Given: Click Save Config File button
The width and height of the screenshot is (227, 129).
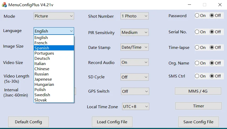Looking at the screenshot, I should 198,122.
